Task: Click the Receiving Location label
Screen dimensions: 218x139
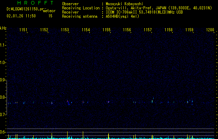Action: 81,8
